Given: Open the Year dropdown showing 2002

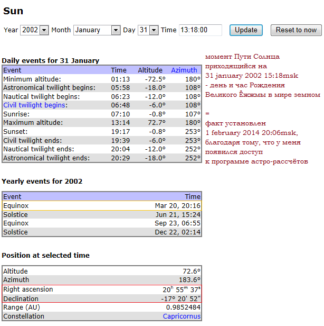Looking at the screenshot, I should pyautogui.click(x=34, y=30).
